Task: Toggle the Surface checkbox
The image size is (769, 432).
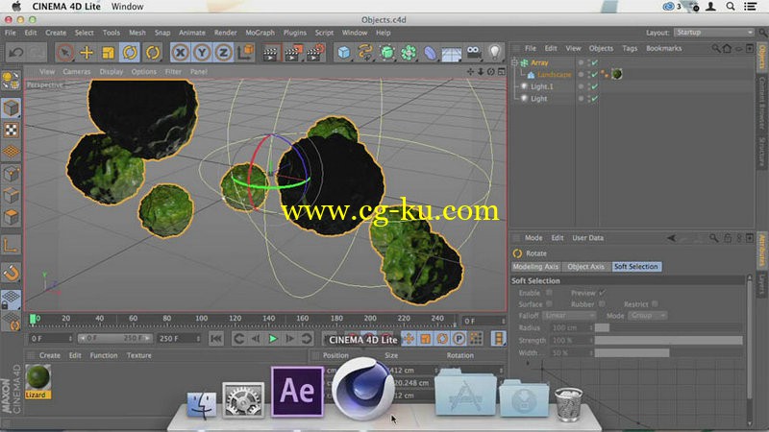Action: tap(549, 304)
